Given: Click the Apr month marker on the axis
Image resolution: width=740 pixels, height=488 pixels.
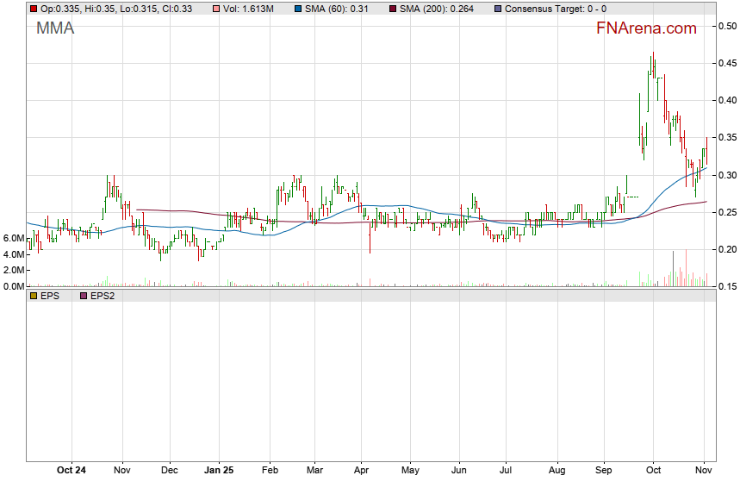Looking at the screenshot, I should tap(361, 471).
